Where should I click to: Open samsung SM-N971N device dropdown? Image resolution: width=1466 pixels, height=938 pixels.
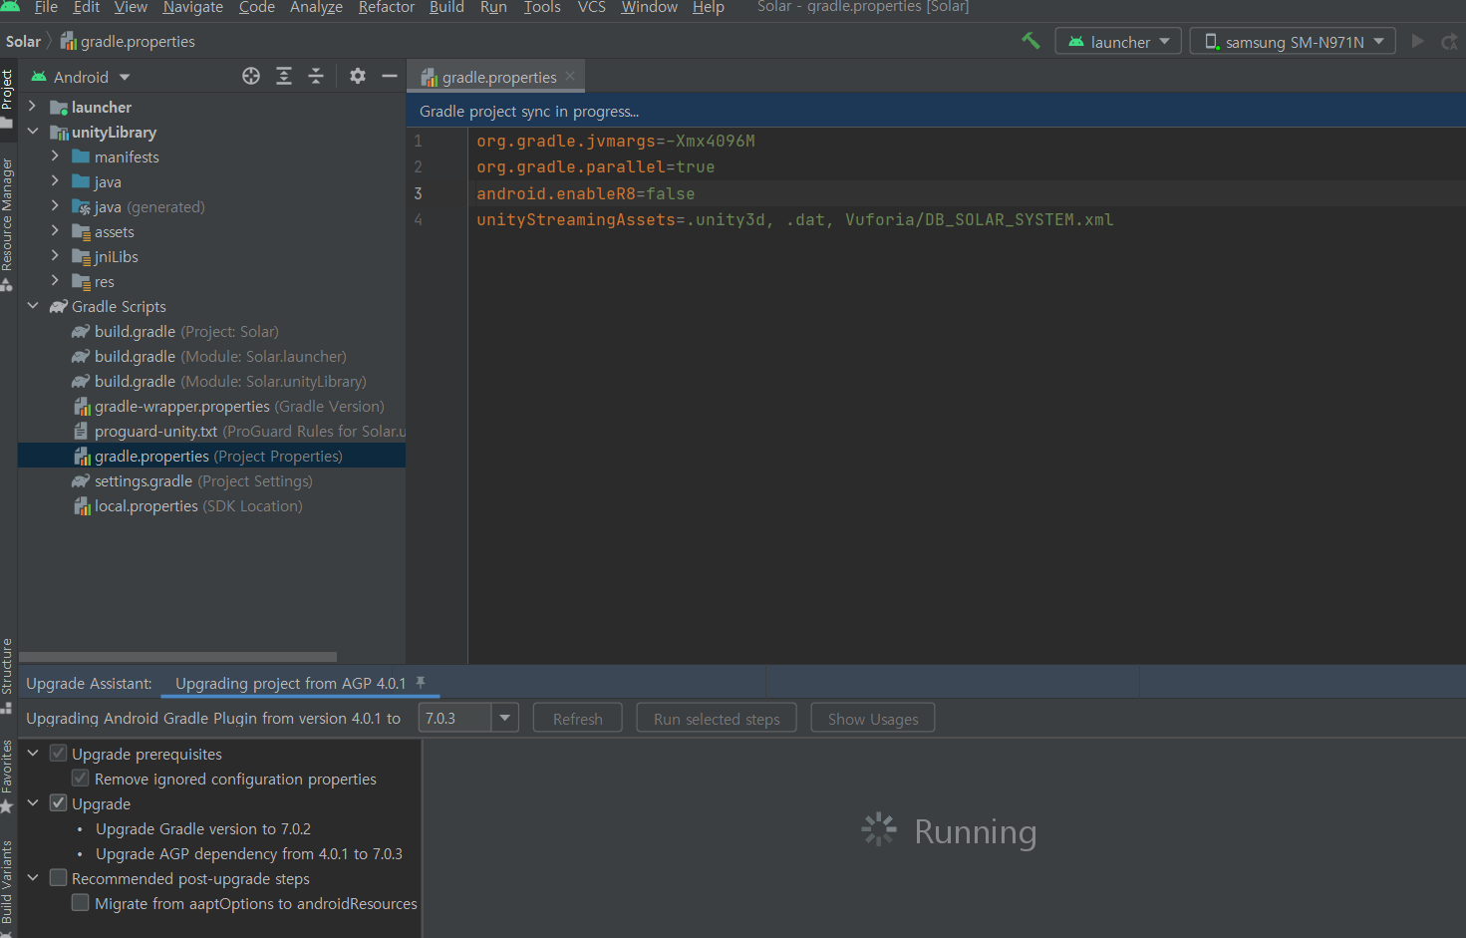(1293, 41)
